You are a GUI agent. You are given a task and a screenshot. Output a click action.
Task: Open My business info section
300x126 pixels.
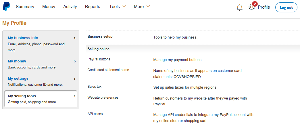click(x=23, y=38)
